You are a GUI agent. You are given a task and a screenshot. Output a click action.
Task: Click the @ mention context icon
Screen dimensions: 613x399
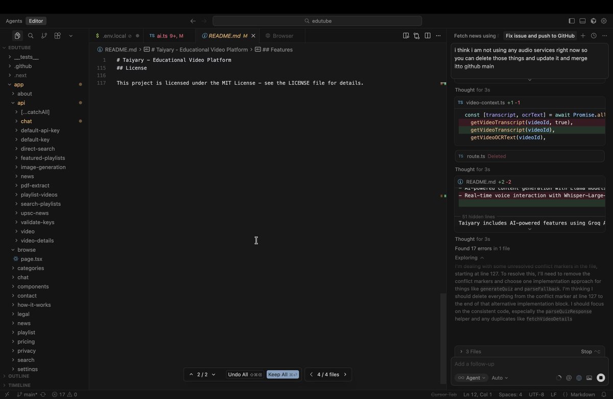click(569, 378)
